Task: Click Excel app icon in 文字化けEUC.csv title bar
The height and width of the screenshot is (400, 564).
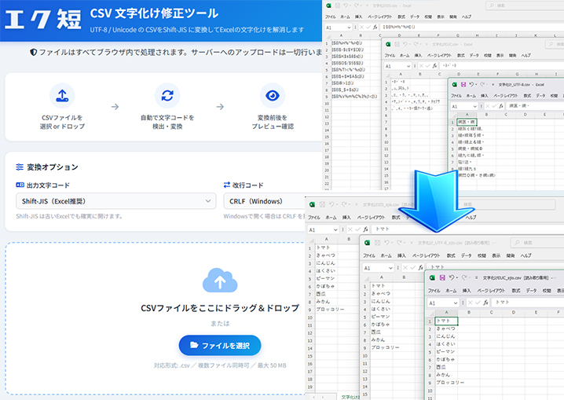Action: (388, 44)
